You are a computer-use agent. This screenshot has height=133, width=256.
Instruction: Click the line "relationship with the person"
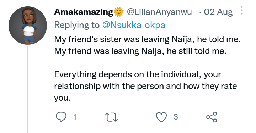(x=109, y=86)
